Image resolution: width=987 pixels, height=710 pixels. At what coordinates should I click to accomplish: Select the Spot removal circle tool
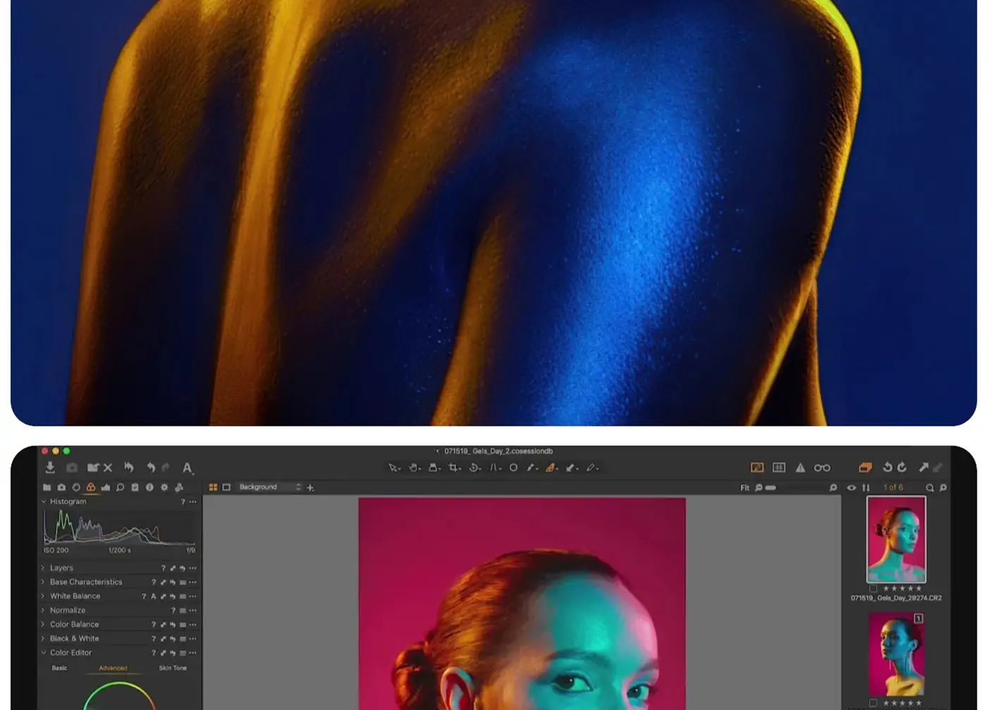tap(513, 467)
